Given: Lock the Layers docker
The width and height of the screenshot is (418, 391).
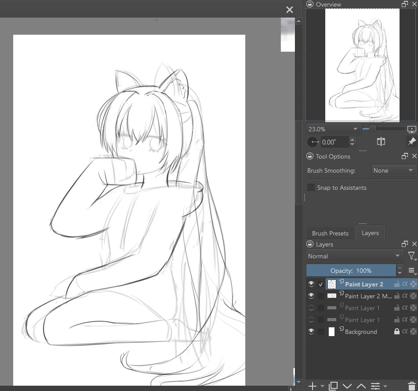Looking at the screenshot, I should [x=310, y=244].
